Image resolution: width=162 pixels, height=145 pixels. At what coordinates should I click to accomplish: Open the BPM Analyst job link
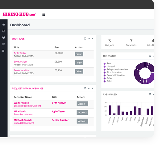tap(20, 62)
